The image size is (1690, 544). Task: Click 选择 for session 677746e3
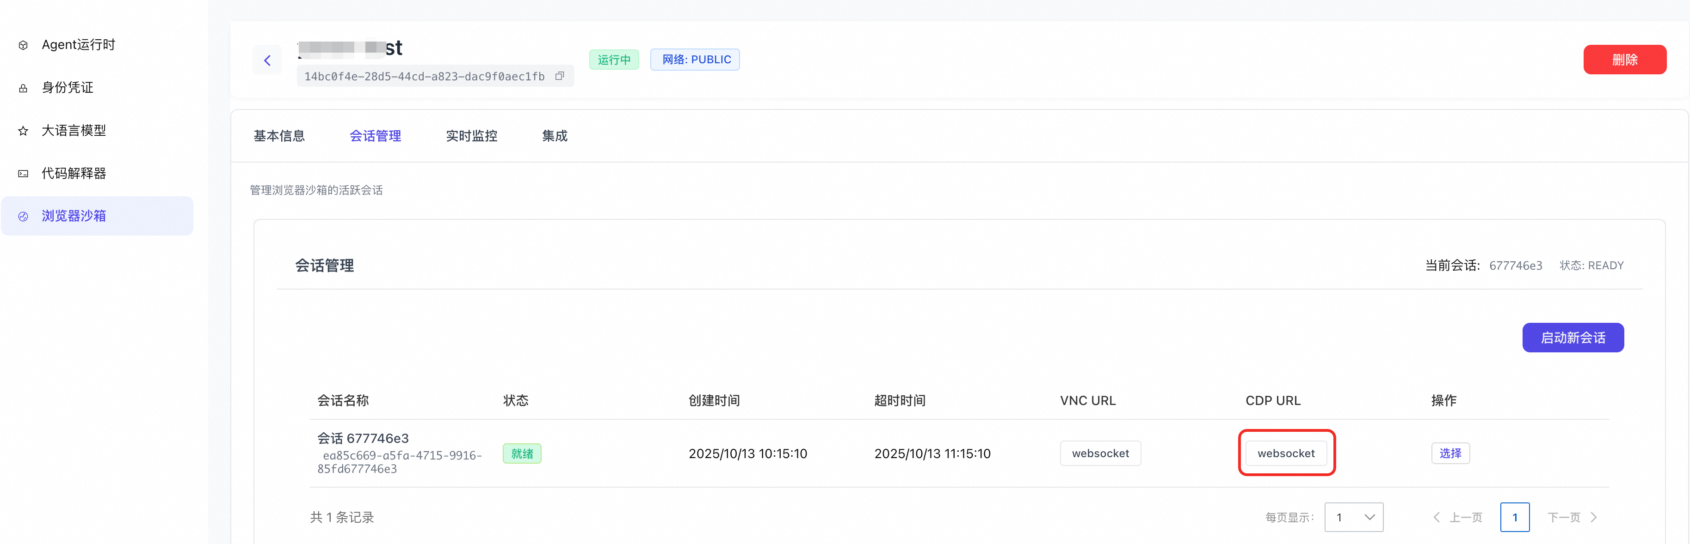pos(1450,453)
